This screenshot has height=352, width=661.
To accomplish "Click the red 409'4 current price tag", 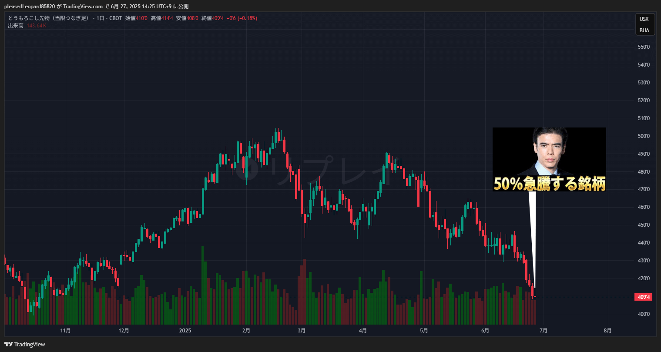I will pos(644,297).
